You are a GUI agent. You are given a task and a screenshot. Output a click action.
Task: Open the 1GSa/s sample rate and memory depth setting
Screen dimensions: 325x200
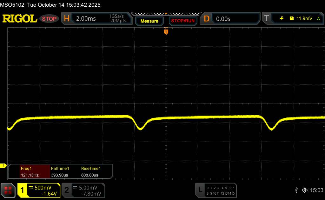click(117, 19)
